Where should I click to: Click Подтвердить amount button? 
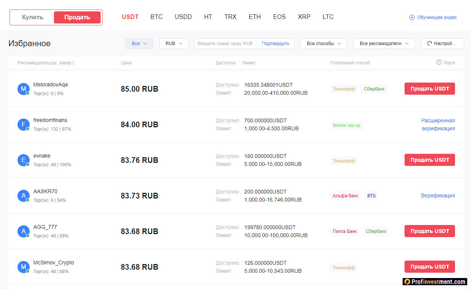[x=275, y=44]
